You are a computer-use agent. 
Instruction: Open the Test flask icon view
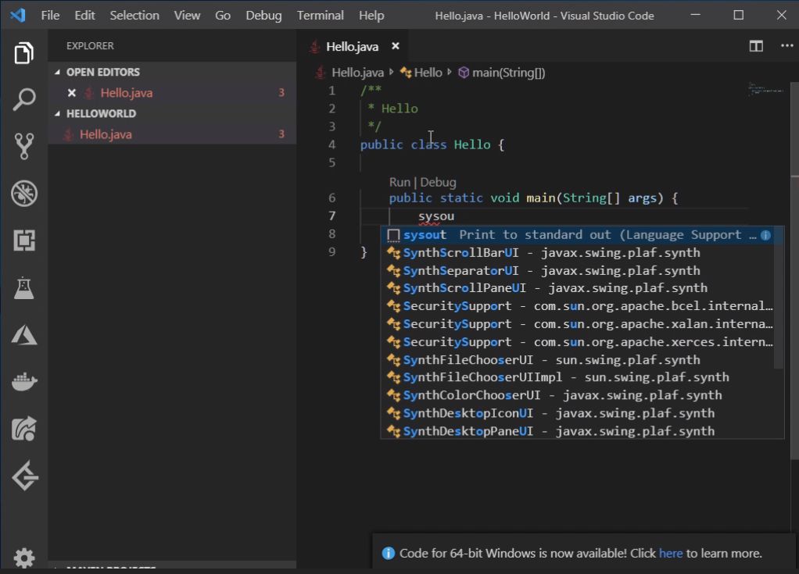24,288
